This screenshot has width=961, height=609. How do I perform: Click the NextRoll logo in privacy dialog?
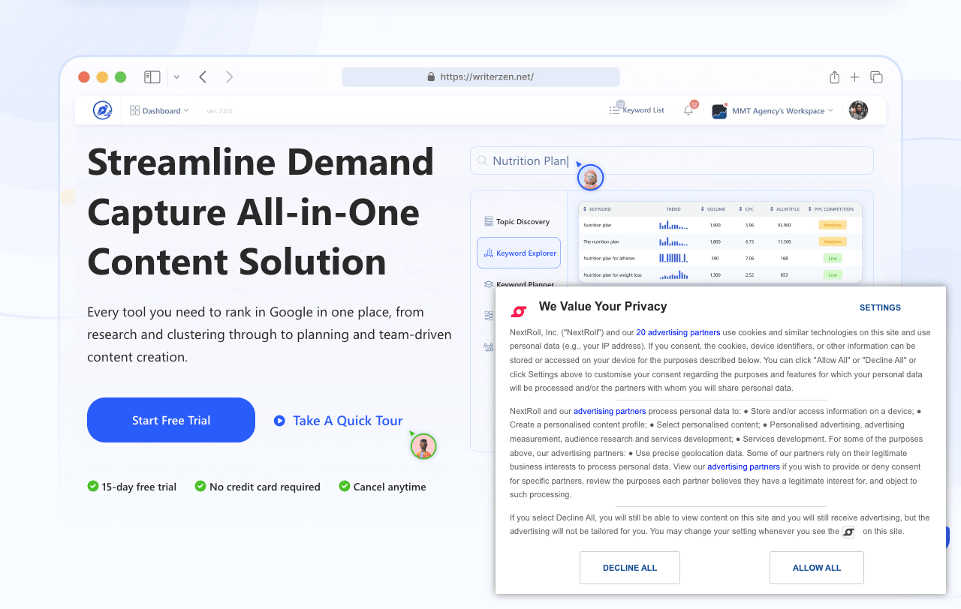pos(519,311)
